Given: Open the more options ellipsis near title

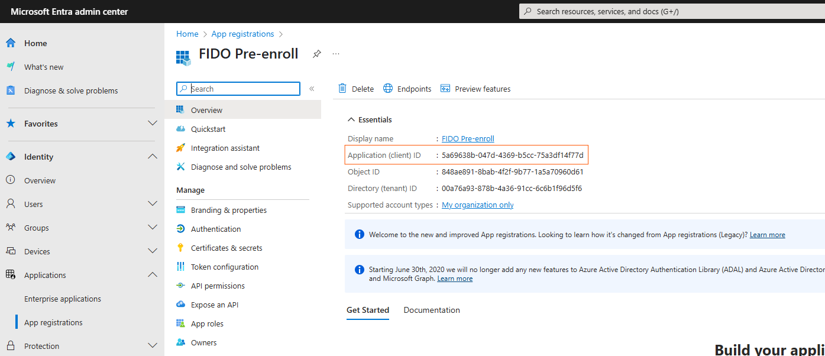Looking at the screenshot, I should click(336, 54).
